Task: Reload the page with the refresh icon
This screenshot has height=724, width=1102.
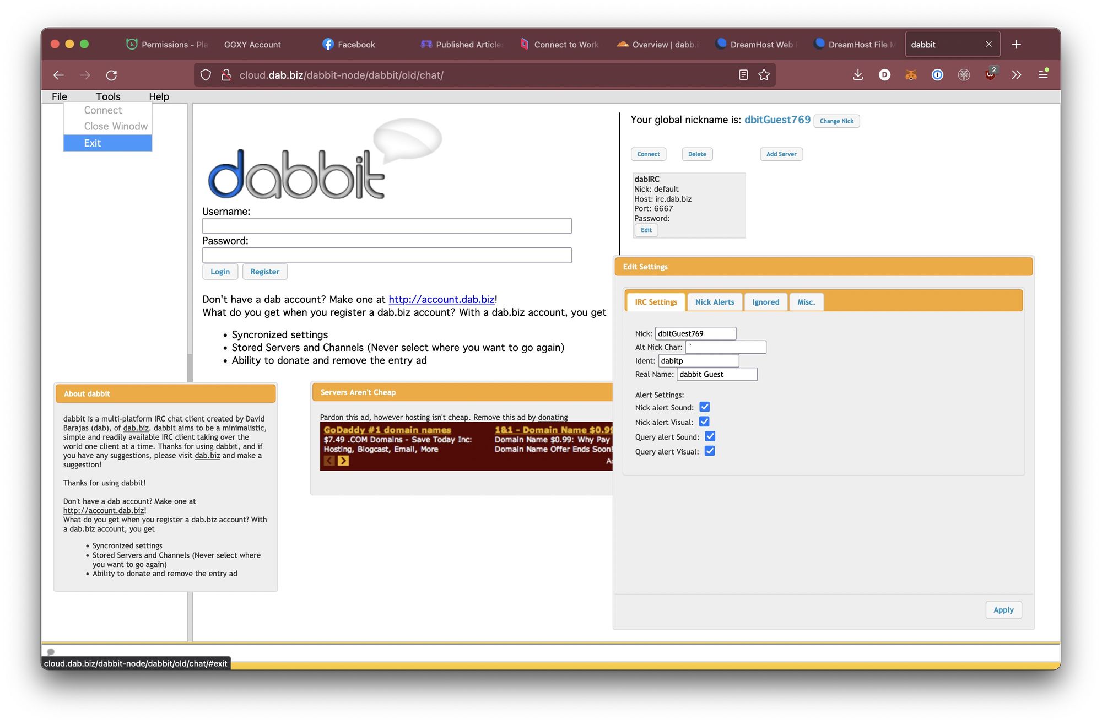Action: 111,75
